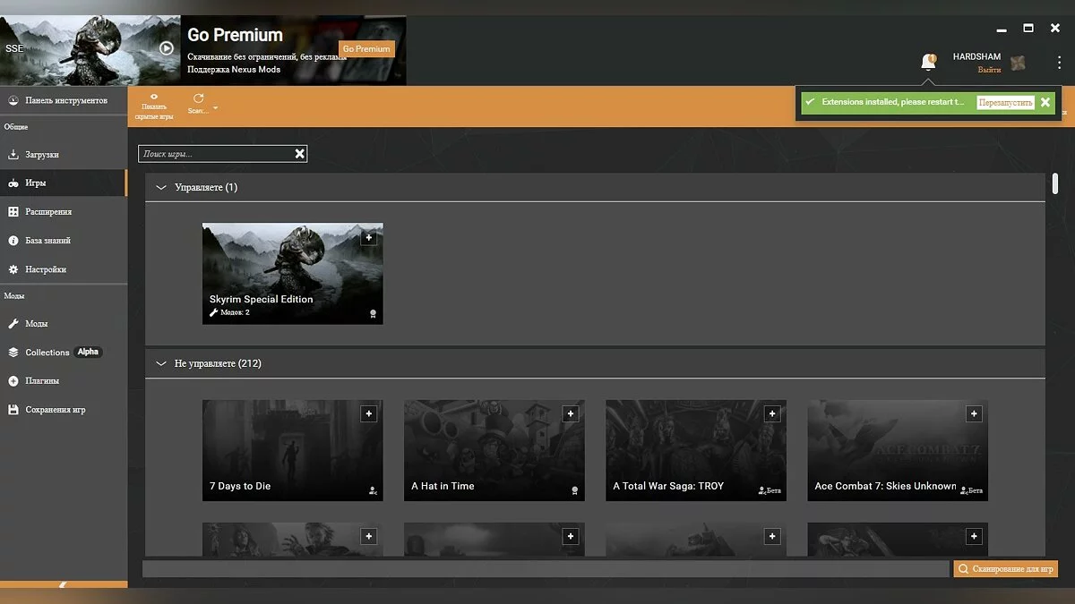Open Расширения in the sidebar
The image size is (1075, 604).
click(47, 212)
